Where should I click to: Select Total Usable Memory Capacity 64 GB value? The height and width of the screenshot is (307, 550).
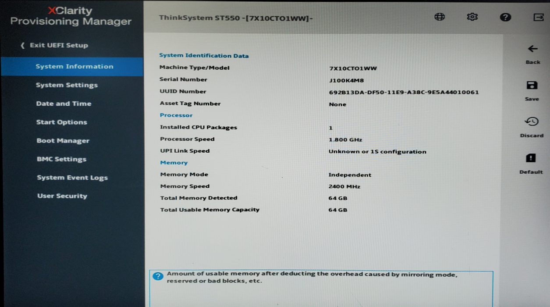coord(338,210)
